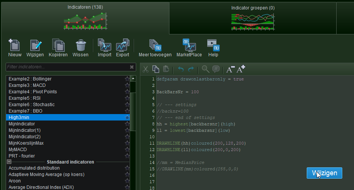Open the Import indicator icon
Screen dimensions: 354x190
[x=104, y=45]
